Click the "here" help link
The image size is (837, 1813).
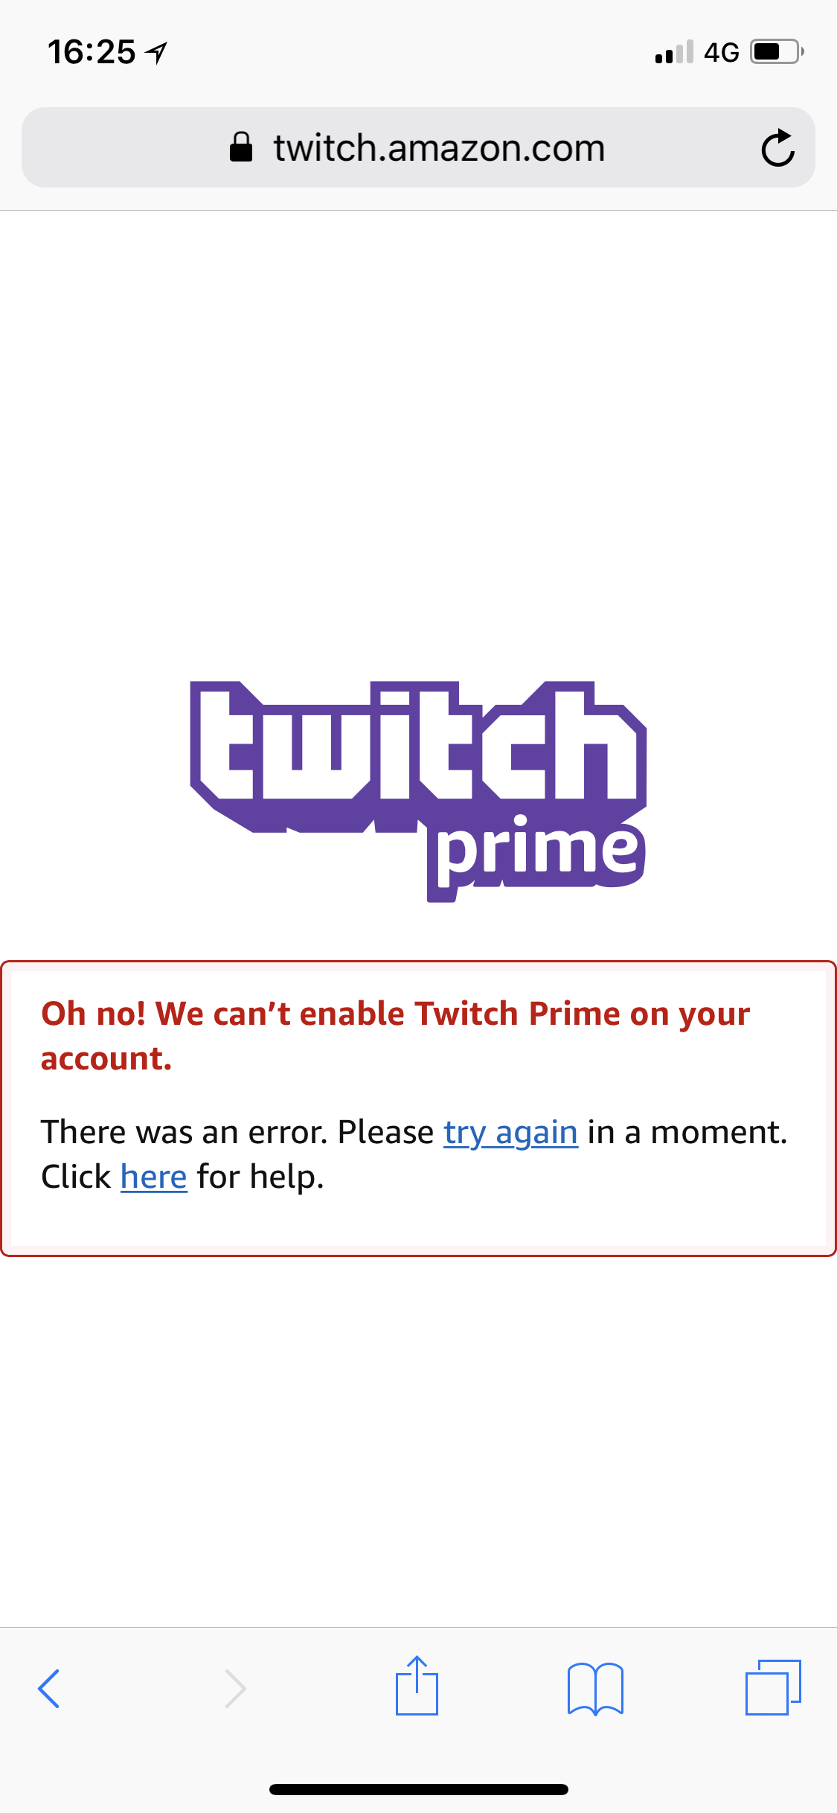[x=153, y=1177]
